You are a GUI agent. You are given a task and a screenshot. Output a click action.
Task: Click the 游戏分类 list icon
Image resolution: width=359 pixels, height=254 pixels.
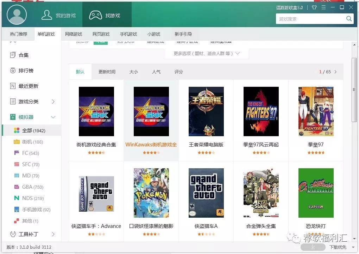pyautogui.click(x=13, y=101)
